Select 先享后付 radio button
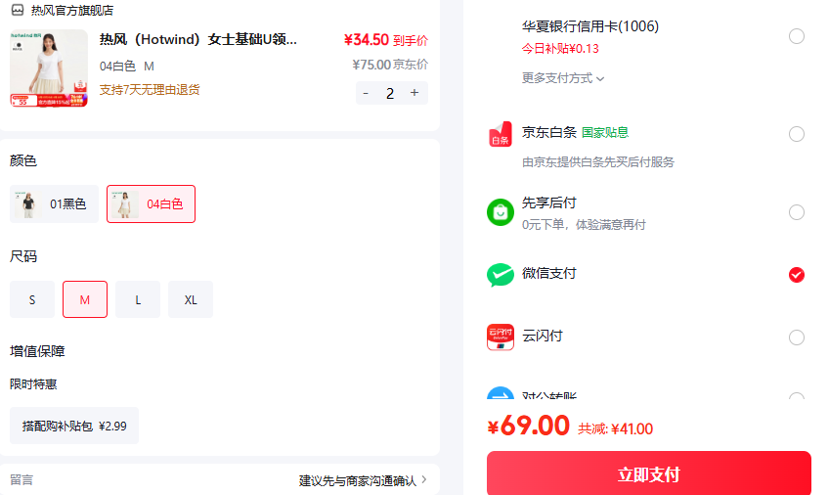The height and width of the screenshot is (495, 829). tap(797, 212)
